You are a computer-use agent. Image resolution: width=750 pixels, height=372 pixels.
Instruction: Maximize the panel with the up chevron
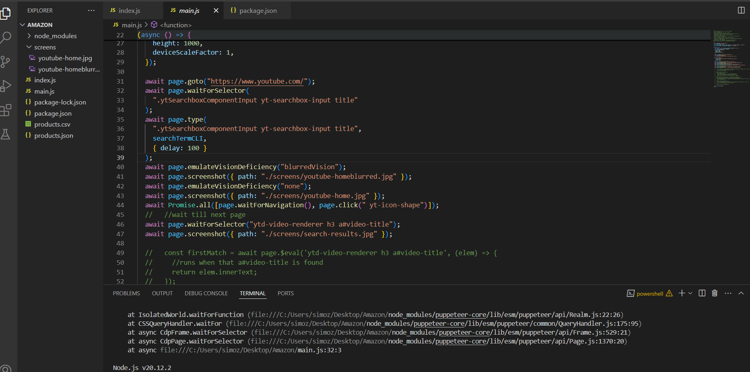(741, 293)
